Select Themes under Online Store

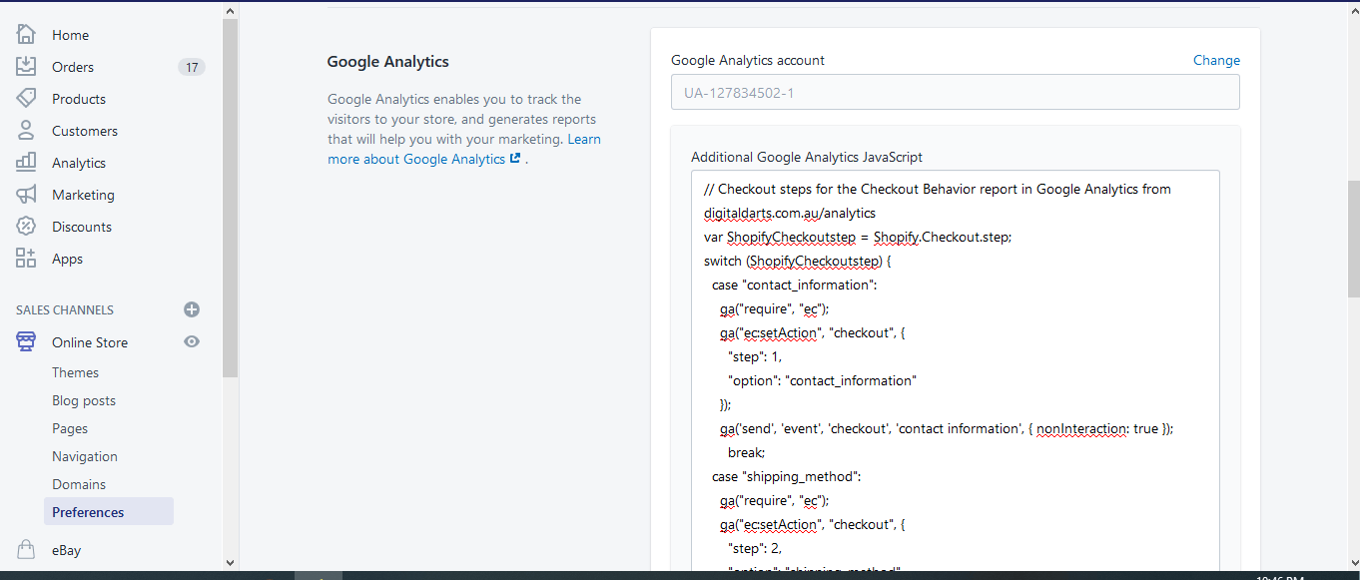point(75,371)
